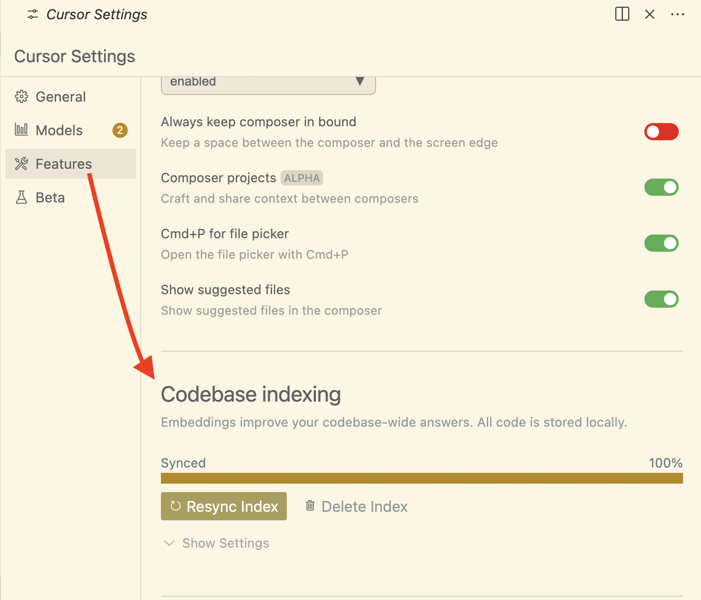701x600 pixels.
Task: Close the Cursor Settings tab
Action: click(x=649, y=14)
